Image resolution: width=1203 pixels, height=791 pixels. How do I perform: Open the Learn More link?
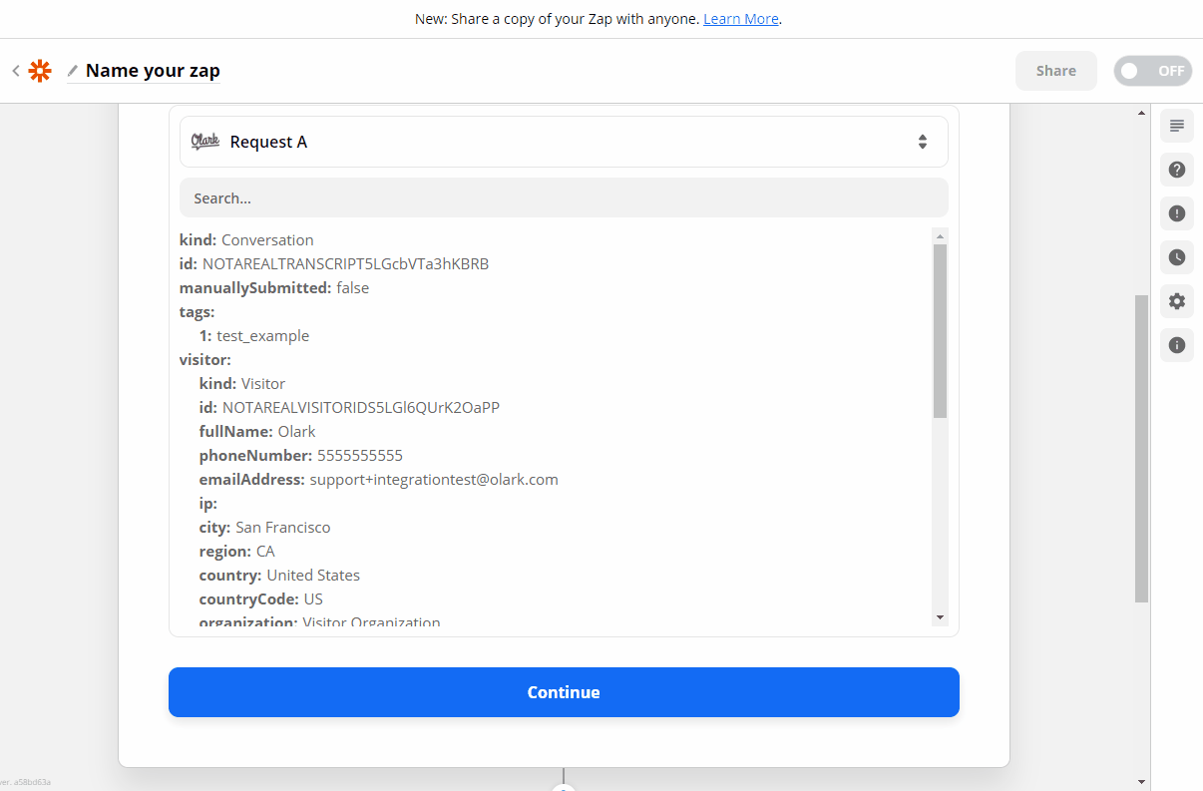741,18
